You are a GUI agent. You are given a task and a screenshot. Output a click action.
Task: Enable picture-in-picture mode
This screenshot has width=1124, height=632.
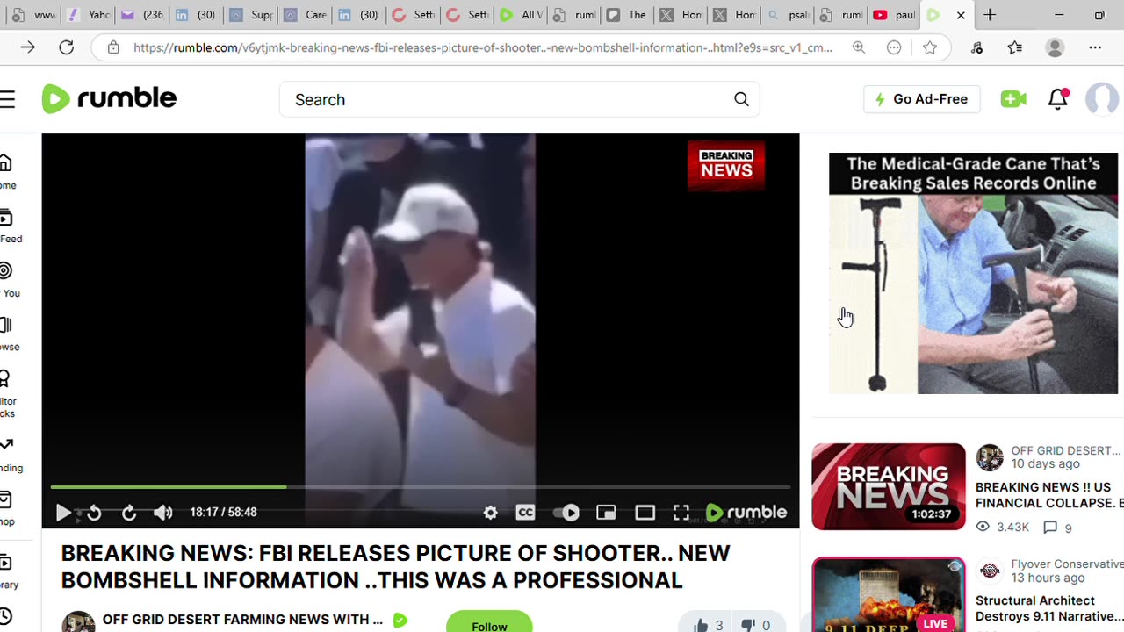coord(606,513)
